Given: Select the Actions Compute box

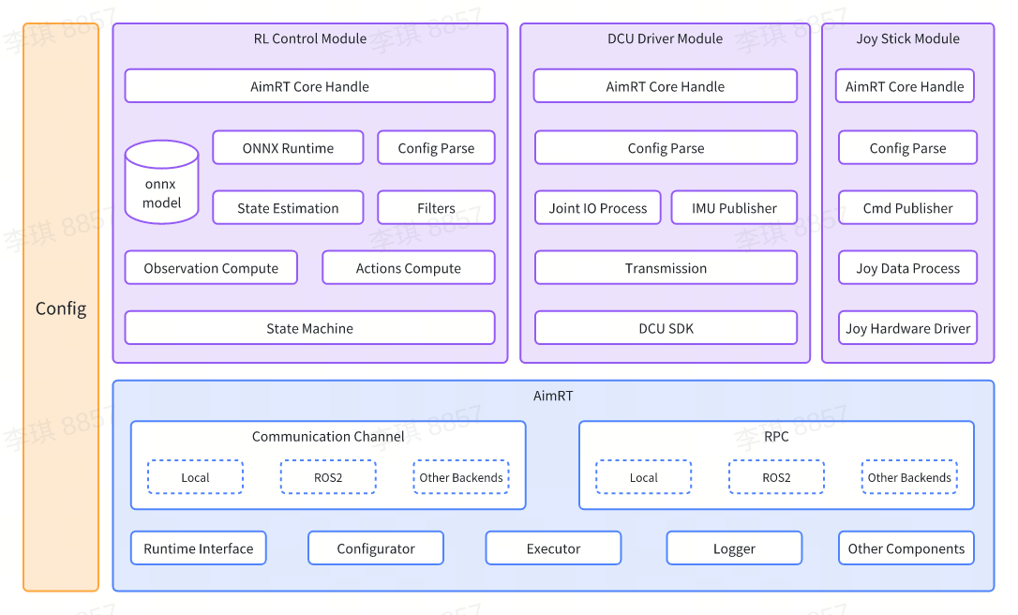Looking at the screenshot, I should (x=409, y=268).
